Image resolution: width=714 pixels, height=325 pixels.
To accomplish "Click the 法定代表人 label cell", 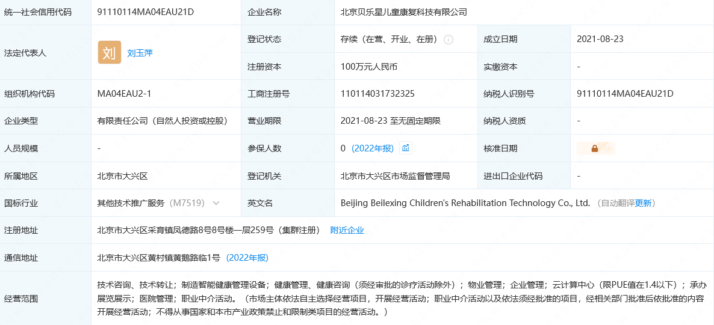I will click(x=25, y=53).
